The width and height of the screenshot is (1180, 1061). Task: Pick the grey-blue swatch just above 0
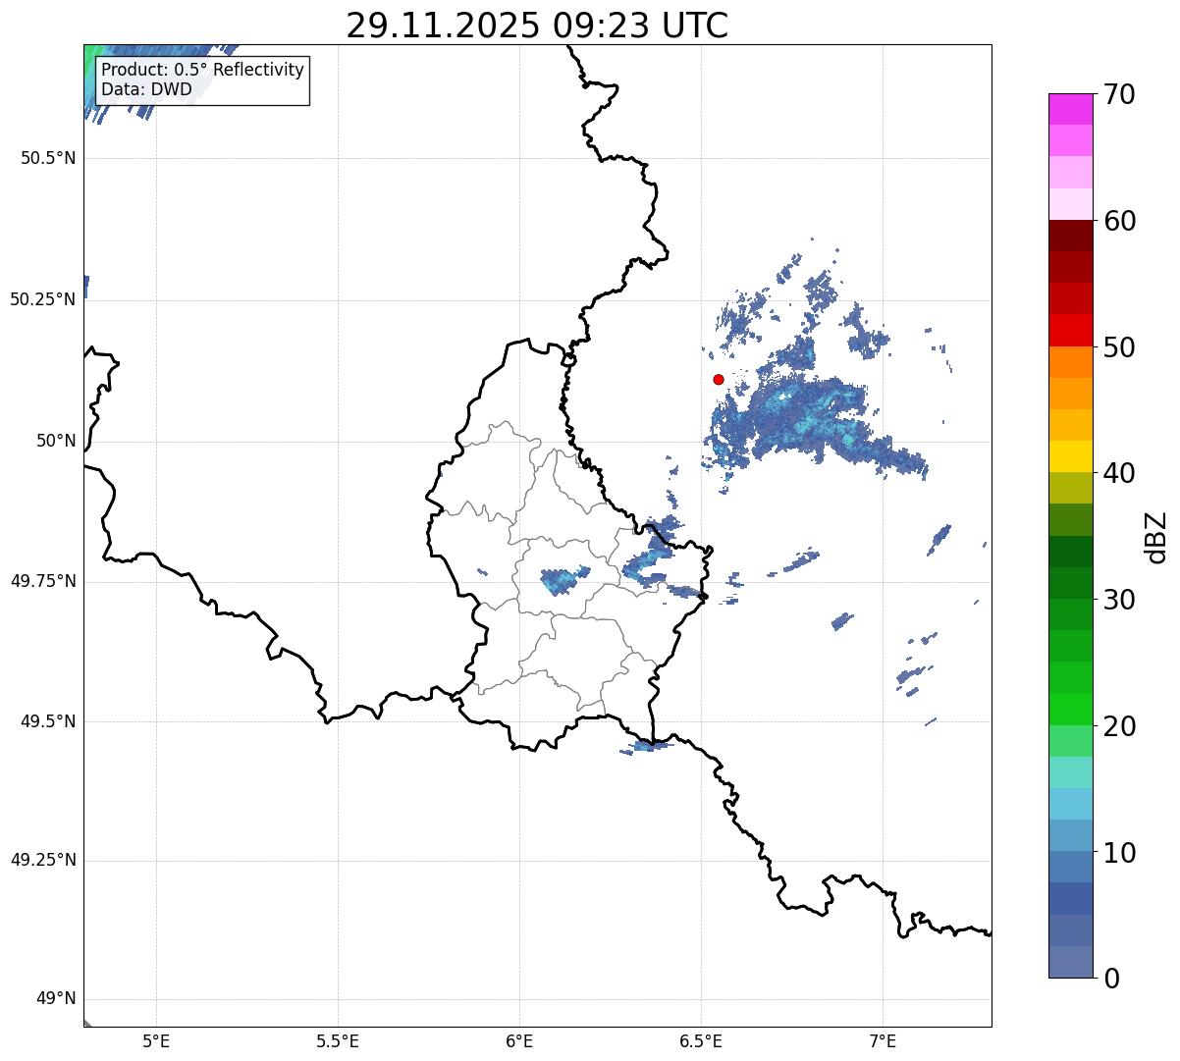click(1070, 962)
